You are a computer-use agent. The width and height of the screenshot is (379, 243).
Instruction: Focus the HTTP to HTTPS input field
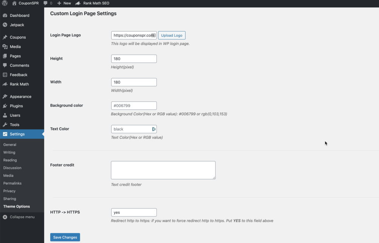pos(133,212)
